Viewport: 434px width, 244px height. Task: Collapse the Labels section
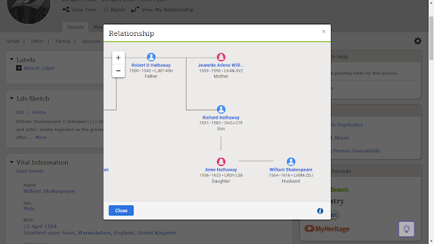pos(12,60)
